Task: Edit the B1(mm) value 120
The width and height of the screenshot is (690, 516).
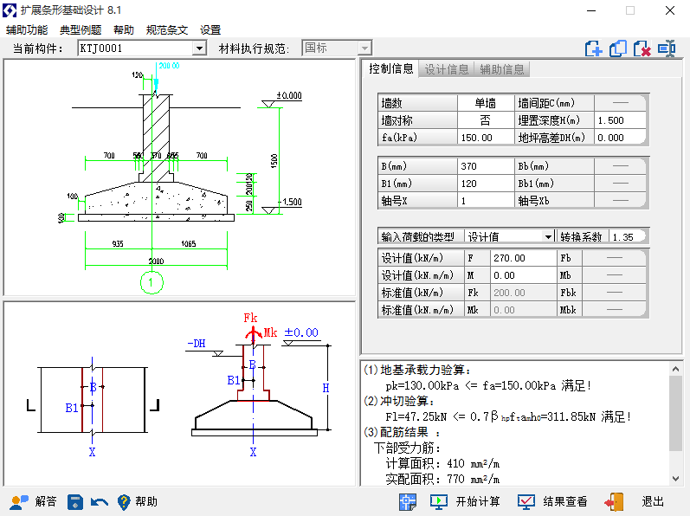Action: (486, 184)
